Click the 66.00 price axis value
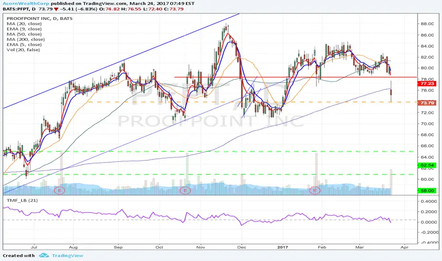Viewport: 442px width, 261px height. (x=427, y=146)
